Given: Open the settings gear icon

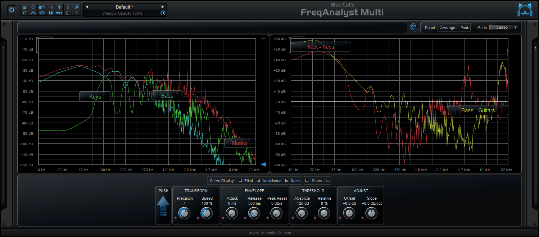Looking at the screenshot, I should pos(33,7).
